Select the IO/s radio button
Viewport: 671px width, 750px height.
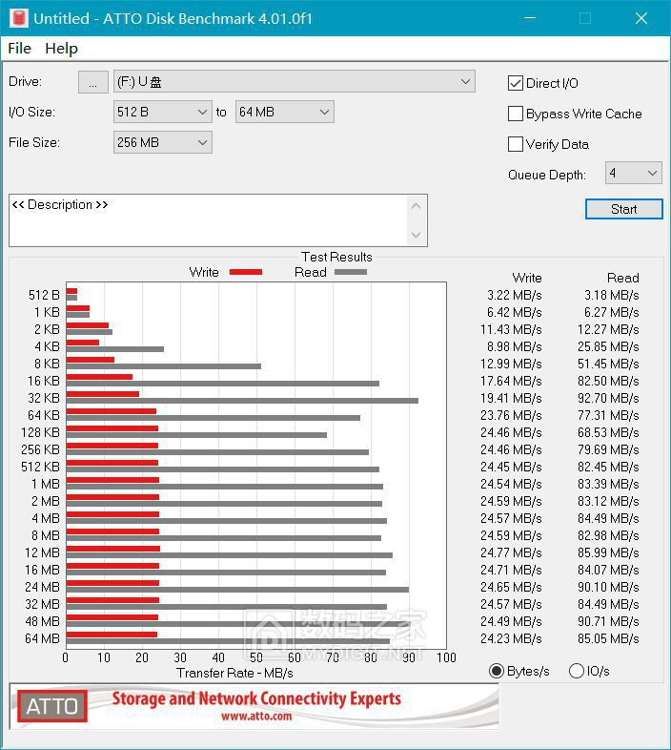577,671
